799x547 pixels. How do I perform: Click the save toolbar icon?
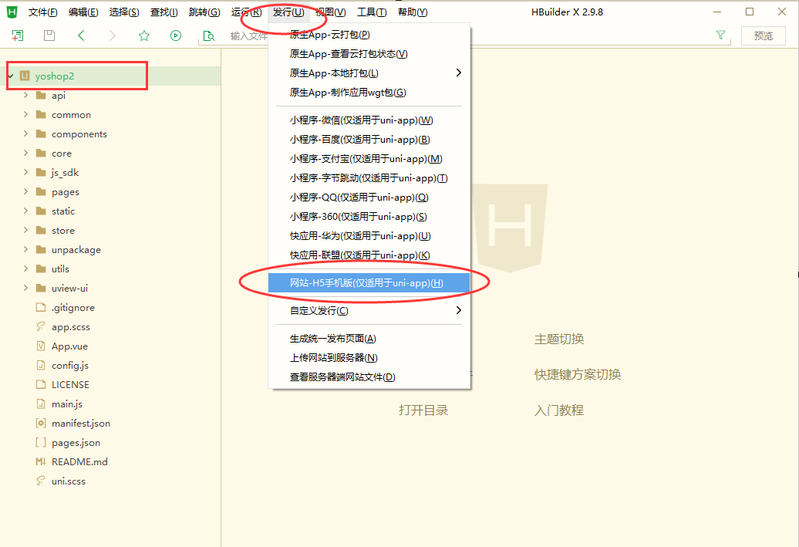[49, 35]
